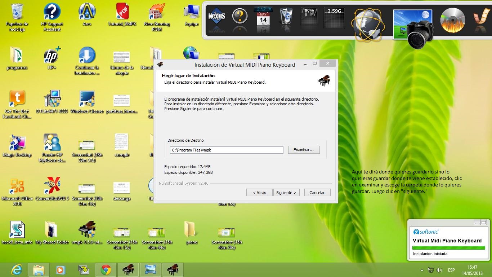This screenshot has width=492, height=277.
Task: Open File Explorer from taskbar
Action: (x=39, y=270)
